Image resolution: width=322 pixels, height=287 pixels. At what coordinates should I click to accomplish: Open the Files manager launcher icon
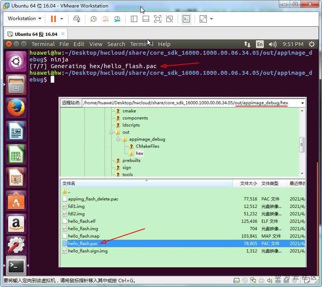point(16,85)
